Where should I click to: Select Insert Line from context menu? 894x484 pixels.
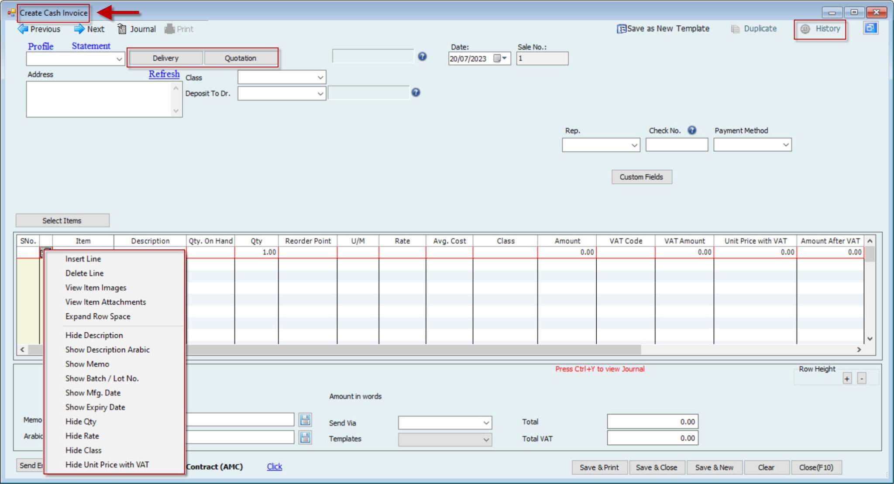pyautogui.click(x=83, y=259)
